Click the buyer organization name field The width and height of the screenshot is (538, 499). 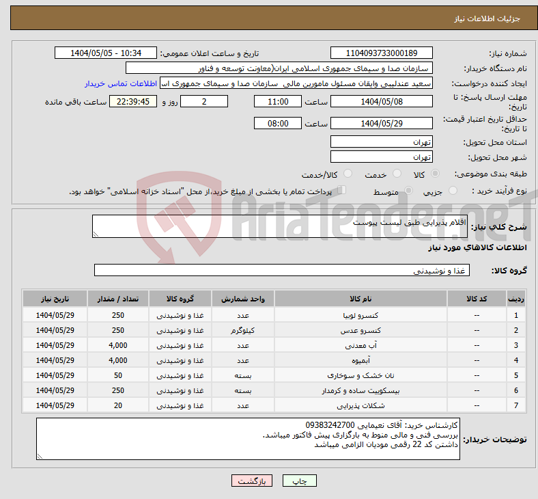279,68
